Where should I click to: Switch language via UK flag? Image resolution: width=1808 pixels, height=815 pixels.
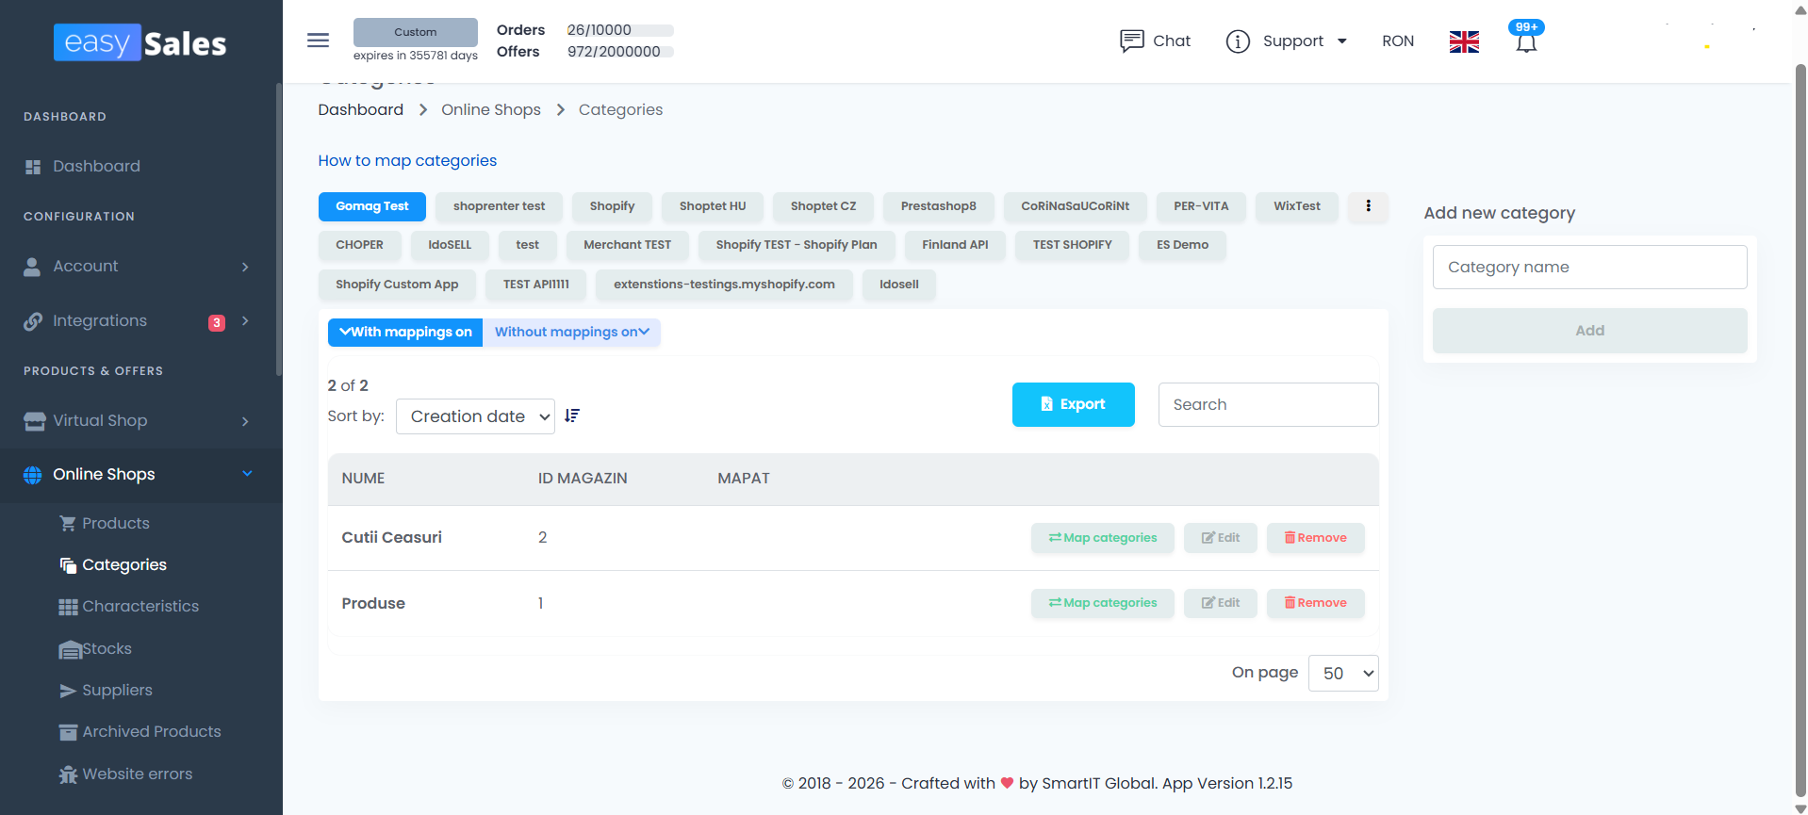point(1464,41)
